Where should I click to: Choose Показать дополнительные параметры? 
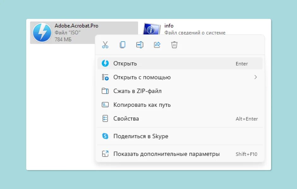tap(180, 154)
